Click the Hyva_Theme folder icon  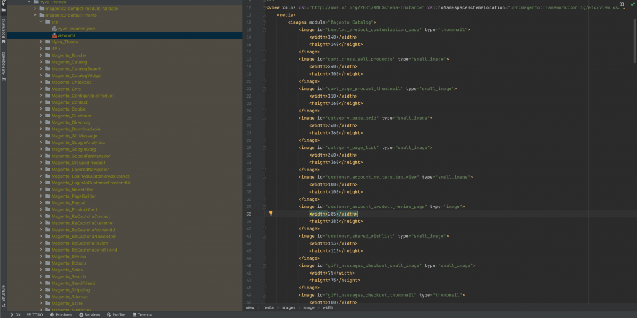tap(47, 42)
